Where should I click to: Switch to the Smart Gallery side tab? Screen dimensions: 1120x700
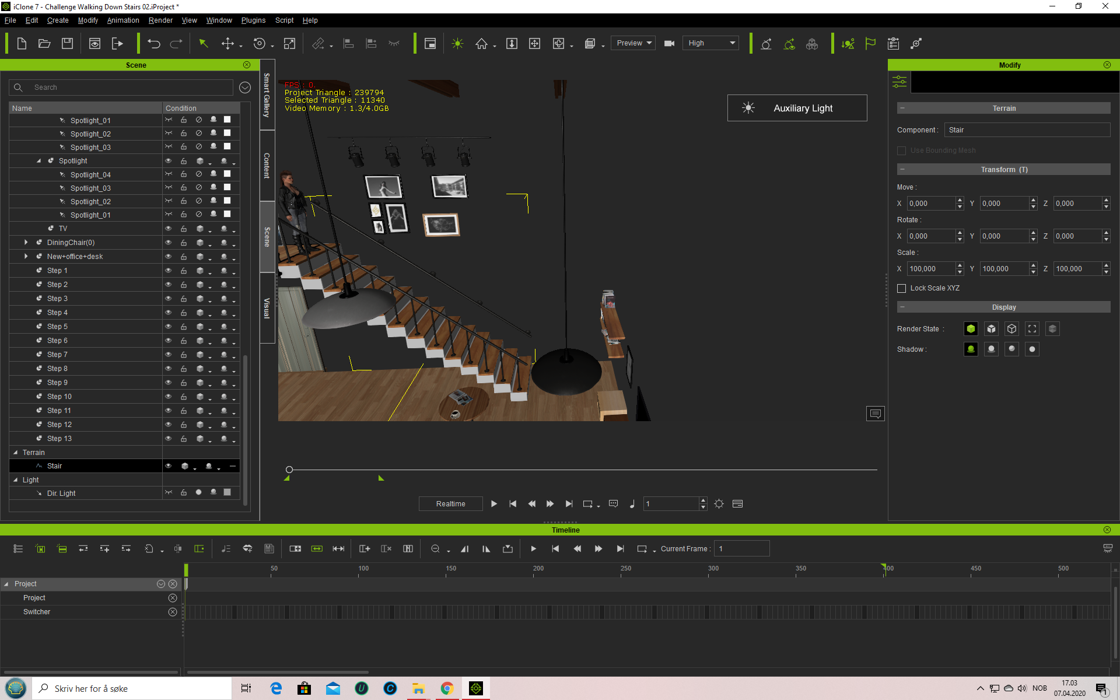267,94
